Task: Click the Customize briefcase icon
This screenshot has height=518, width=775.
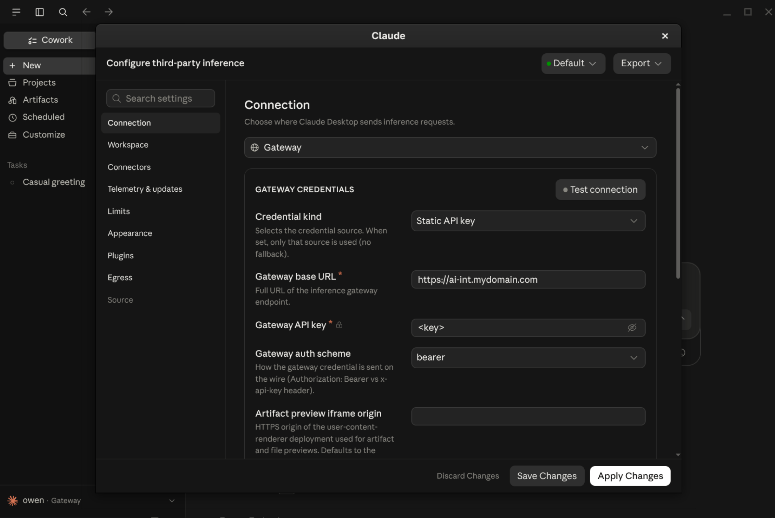Action: (12, 135)
